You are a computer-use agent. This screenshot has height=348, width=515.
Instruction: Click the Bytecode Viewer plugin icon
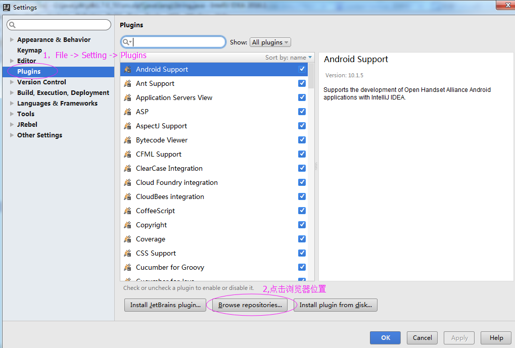(x=127, y=140)
